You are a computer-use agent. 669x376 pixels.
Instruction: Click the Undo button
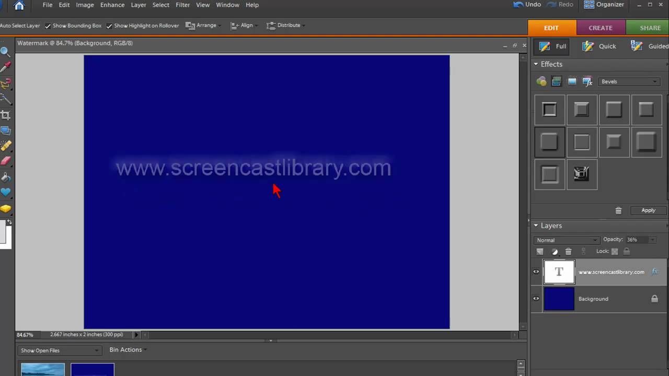coord(527,4)
